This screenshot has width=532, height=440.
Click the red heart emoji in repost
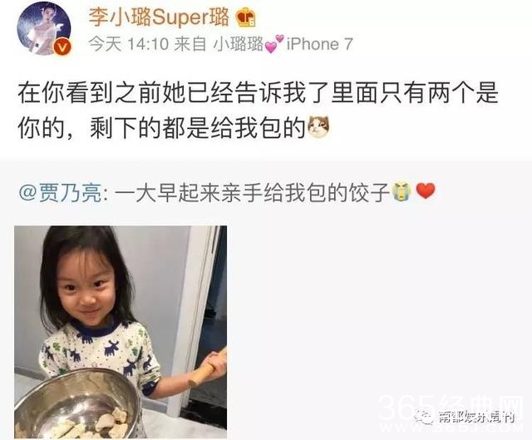pos(426,190)
